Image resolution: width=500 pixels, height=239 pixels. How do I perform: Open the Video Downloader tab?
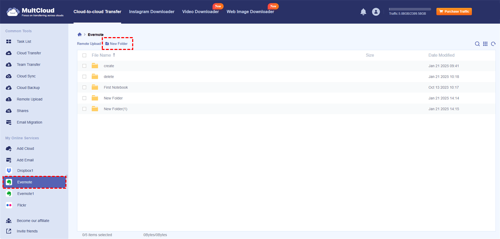[x=201, y=12]
